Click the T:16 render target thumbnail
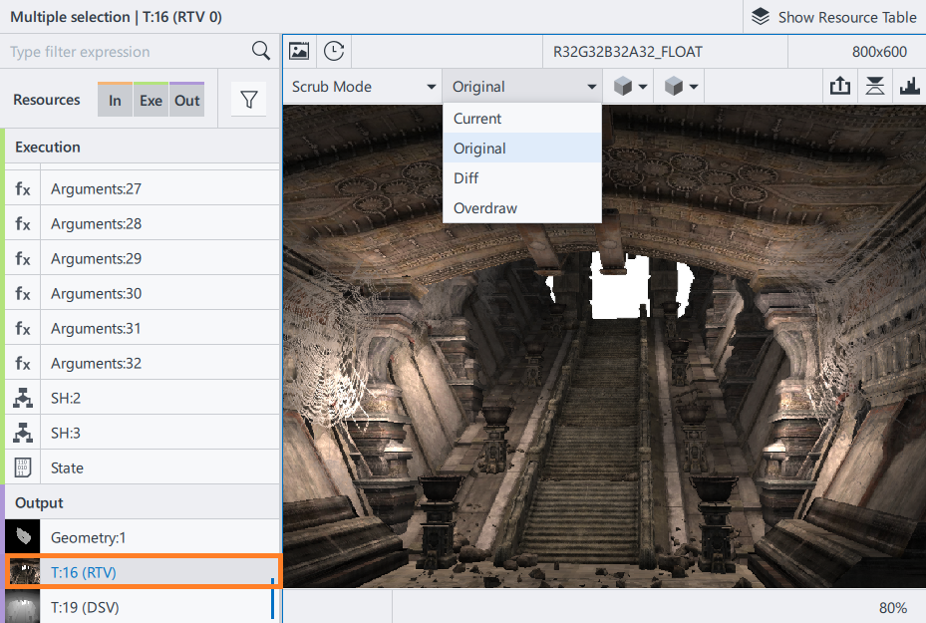This screenshot has height=623, width=926. (25, 571)
